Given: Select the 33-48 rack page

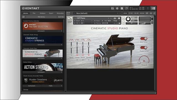Looking at the screenshot, I should click(x=136, y=13).
